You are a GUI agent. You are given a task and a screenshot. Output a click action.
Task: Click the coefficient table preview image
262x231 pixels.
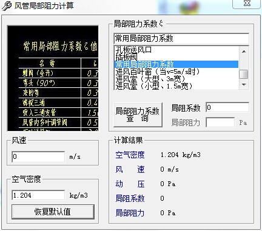[53, 78]
